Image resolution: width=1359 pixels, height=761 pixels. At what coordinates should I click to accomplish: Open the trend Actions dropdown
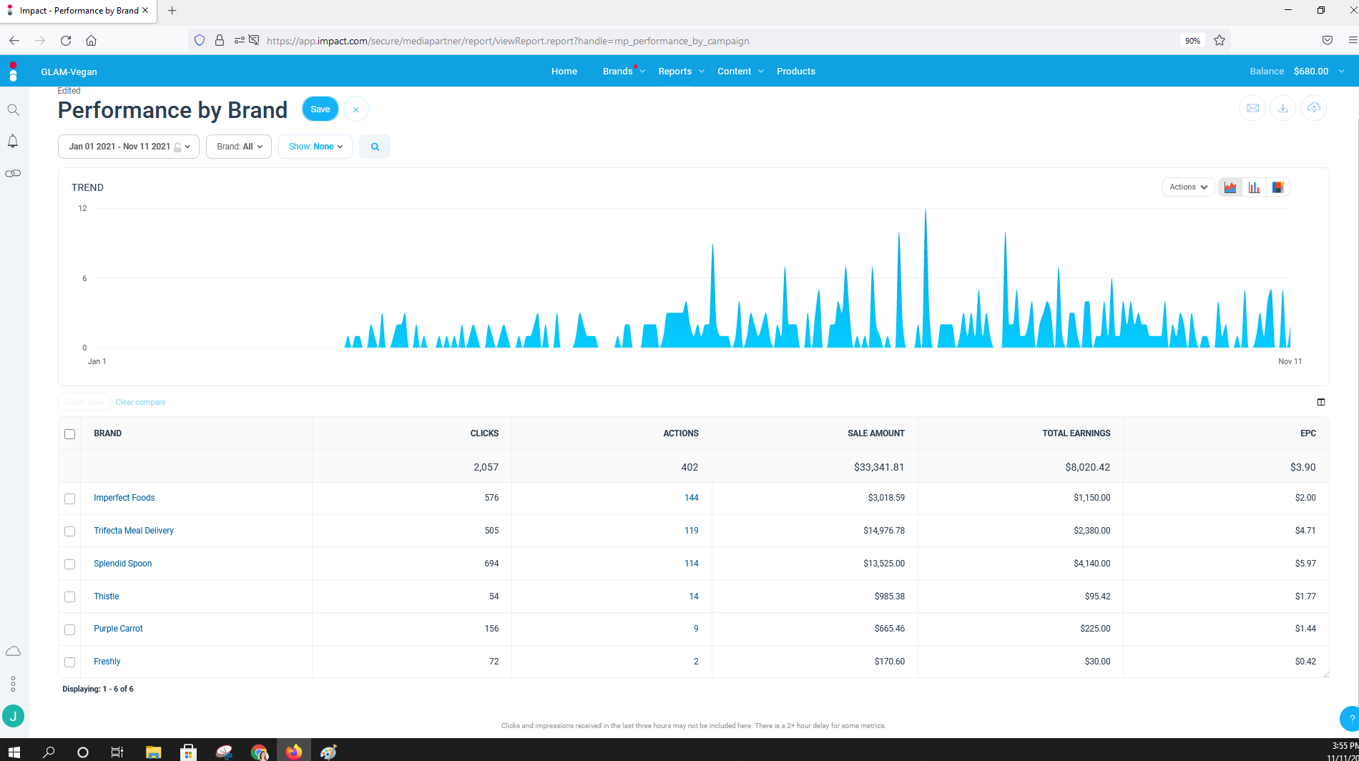[1188, 187]
